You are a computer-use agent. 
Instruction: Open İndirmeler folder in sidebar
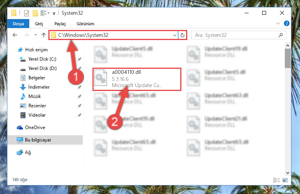tap(39, 87)
